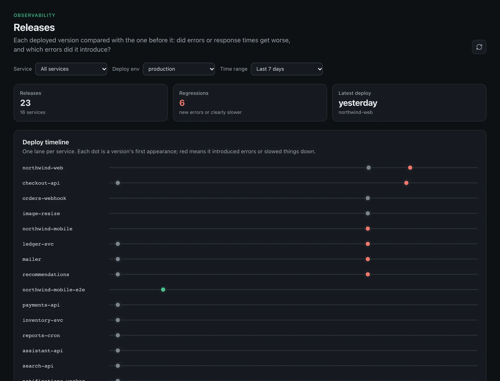Click the orders-webhook lane label
500x381 pixels.
click(44, 198)
